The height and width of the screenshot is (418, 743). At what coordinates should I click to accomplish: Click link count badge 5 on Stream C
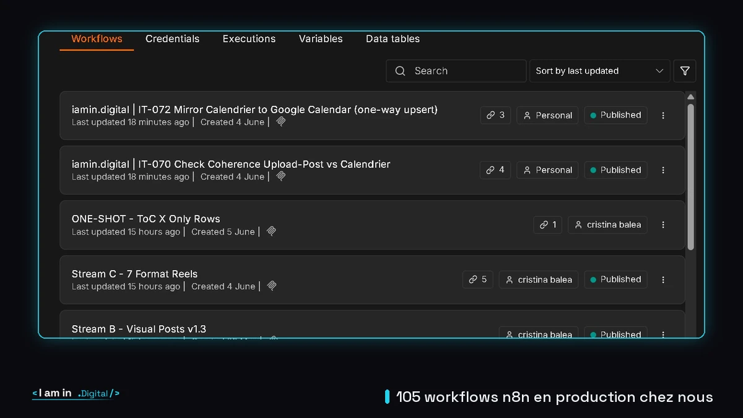[x=478, y=279]
